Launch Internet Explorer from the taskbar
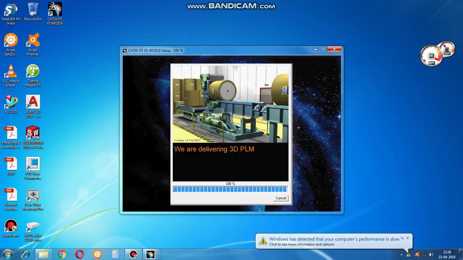The width and height of the screenshot is (463, 260). tap(26, 255)
